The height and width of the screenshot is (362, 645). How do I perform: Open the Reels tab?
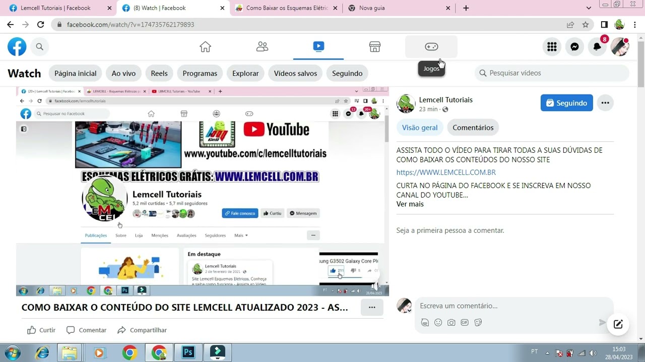pyautogui.click(x=159, y=73)
